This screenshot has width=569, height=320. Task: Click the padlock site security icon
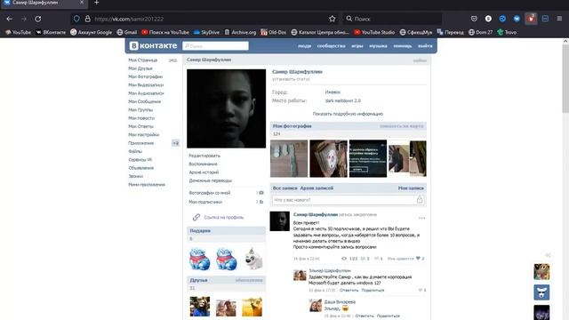point(87,19)
